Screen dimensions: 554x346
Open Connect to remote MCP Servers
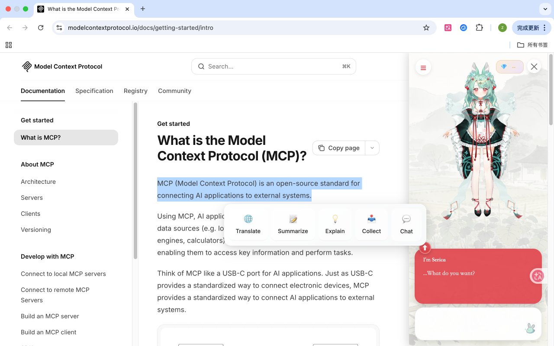coord(55,295)
